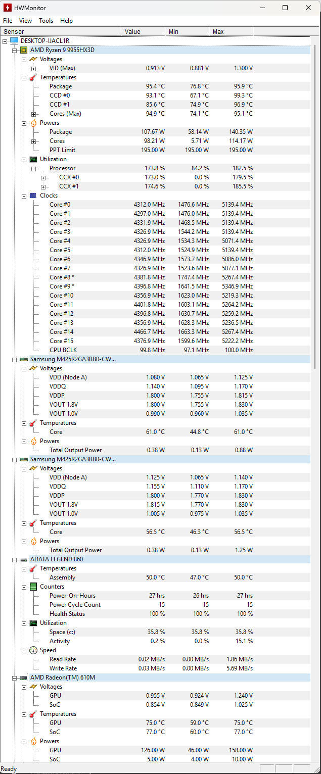Click the ADATA Utilization graph icon
The width and height of the screenshot is (321, 774).
33,623
